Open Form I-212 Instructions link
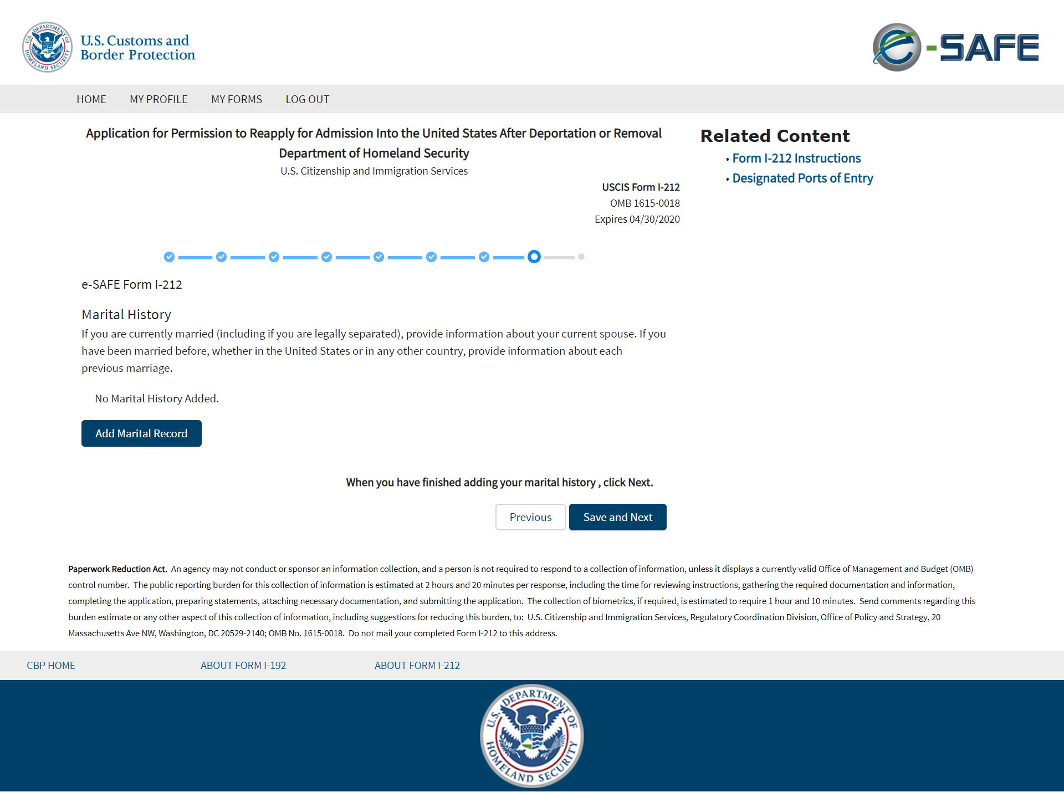The image size is (1064, 792). point(796,159)
